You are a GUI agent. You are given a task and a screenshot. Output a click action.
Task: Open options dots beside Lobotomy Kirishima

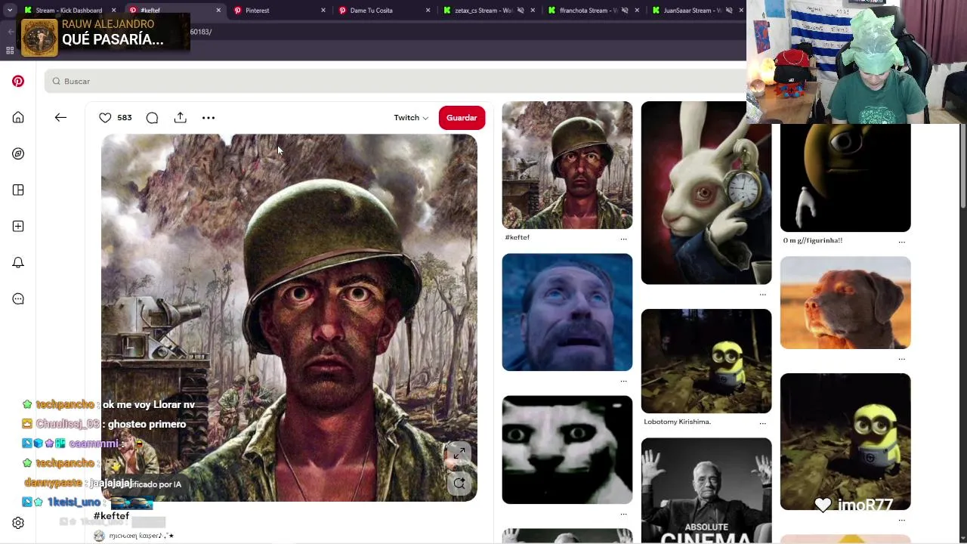tap(762, 423)
